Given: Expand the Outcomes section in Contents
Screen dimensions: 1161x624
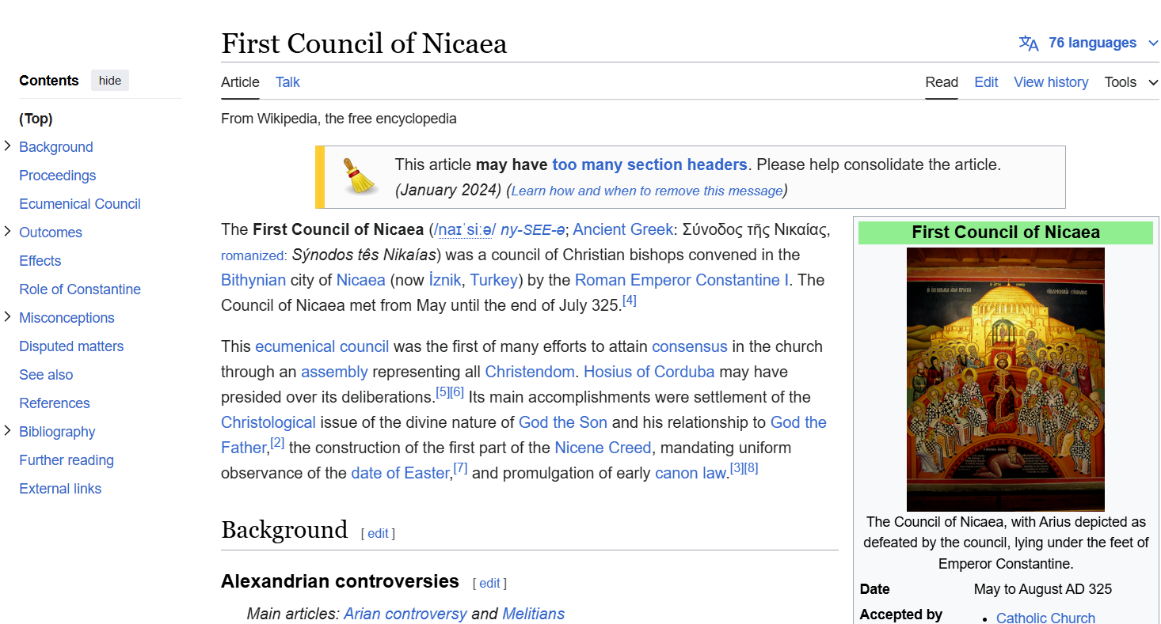Looking at the screenshot, I should tap(8, 232).
